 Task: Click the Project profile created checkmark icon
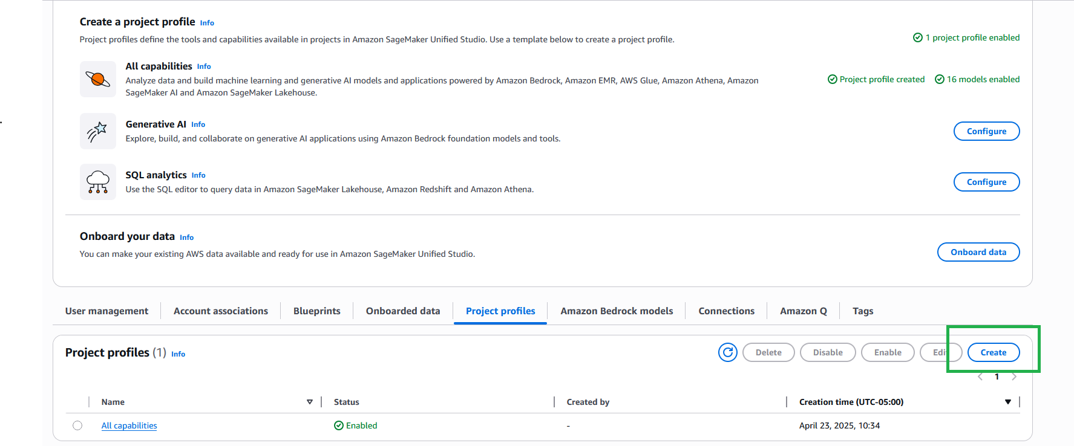833,79
